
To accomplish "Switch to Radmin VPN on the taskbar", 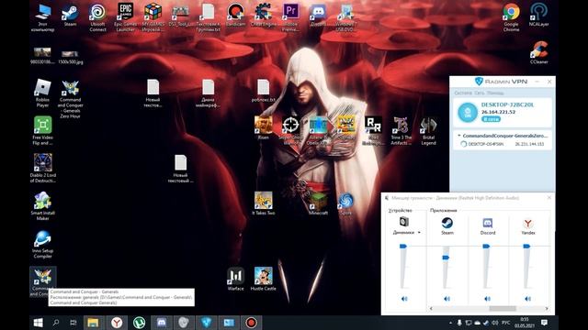I will 206,323.
